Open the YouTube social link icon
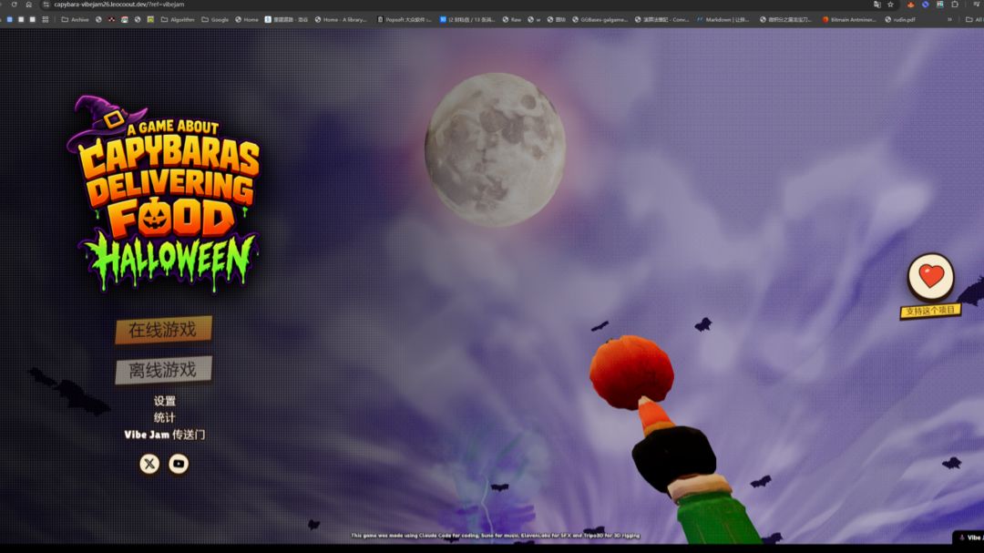Image resolution: width=984 pixels, height=553 pixels. coord(179,464)
